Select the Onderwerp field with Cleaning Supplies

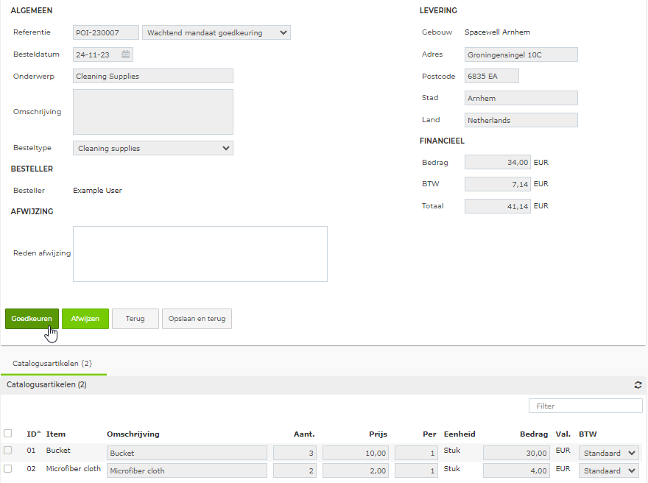153,76
